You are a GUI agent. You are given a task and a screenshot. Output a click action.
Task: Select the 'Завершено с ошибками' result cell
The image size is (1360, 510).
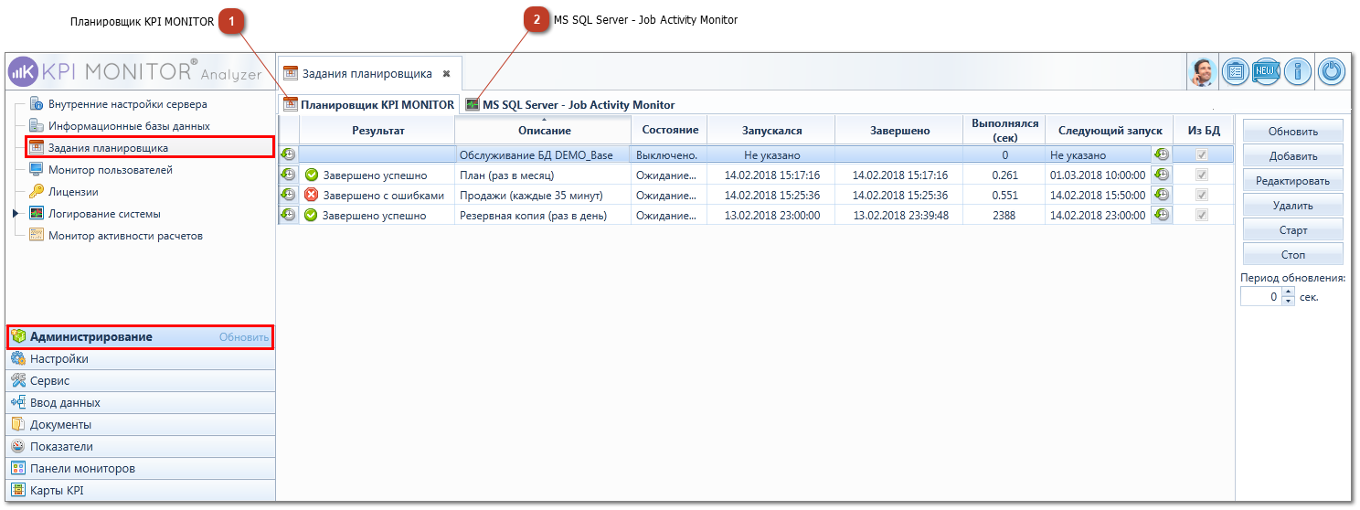point(377,195)
